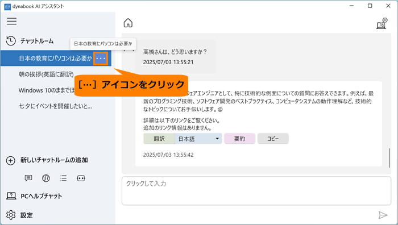Click the timestamp 2025/07/03 13:55:42
398x225 pixels.
[x=168, y=155]
